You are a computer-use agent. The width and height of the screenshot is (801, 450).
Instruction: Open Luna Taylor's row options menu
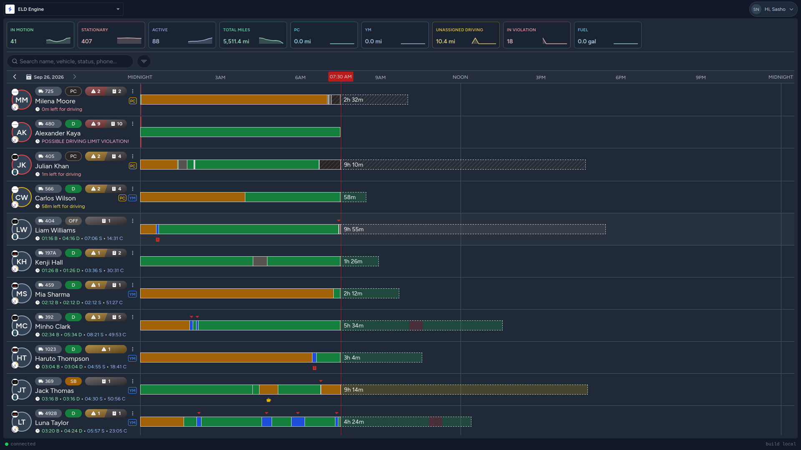(133, 413)
